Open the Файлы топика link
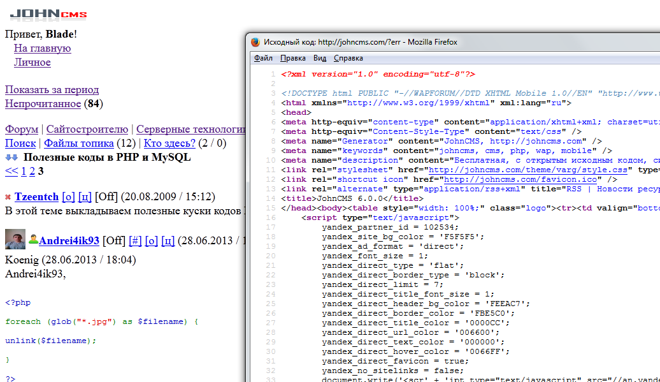The width and height of the screenshot is (660, 382). (78, 143)
